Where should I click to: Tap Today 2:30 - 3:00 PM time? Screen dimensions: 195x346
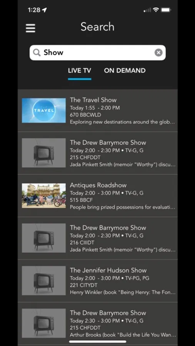[x=95, y=321]
